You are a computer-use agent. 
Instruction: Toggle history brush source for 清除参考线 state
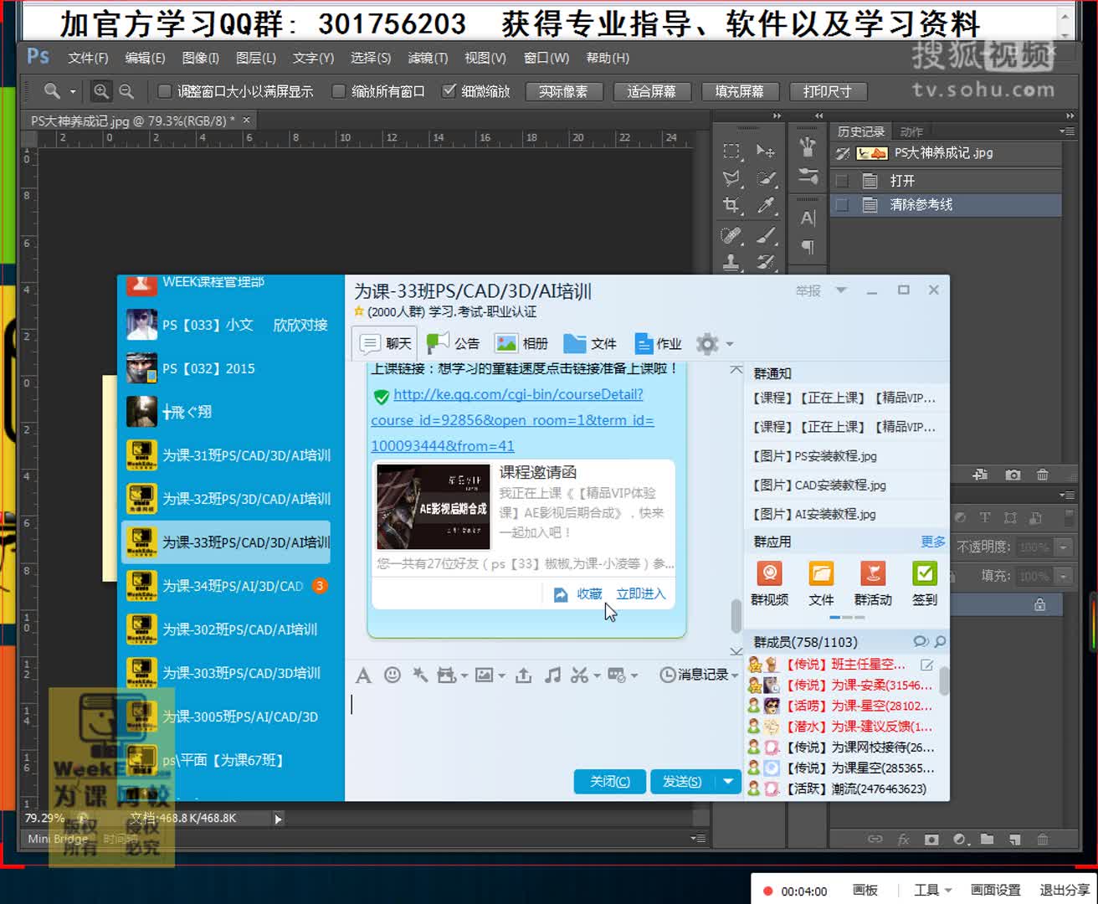[842, 204]
